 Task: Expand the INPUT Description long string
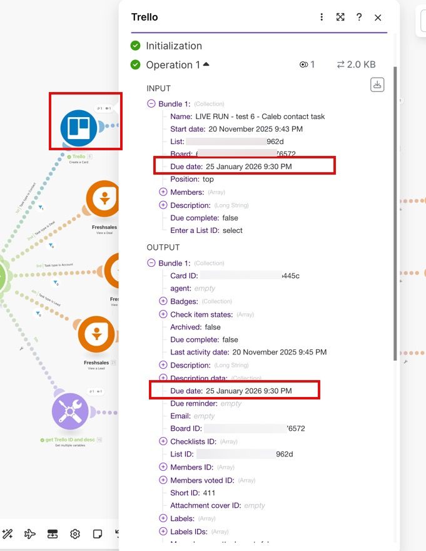[163, 205]
